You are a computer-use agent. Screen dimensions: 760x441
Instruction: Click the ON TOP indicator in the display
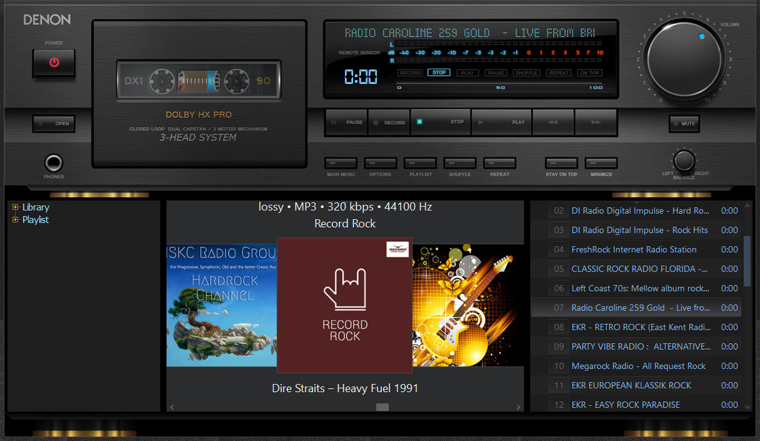click(589, 73)
